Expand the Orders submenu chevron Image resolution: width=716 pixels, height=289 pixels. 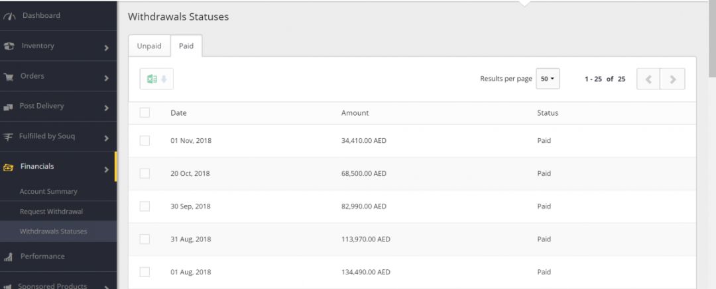(106, 78)
